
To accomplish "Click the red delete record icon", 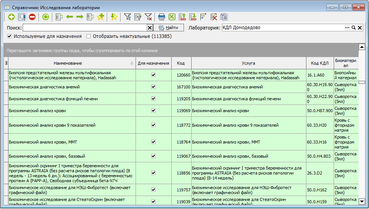I will pyautogui.click(x=32, y=17).
